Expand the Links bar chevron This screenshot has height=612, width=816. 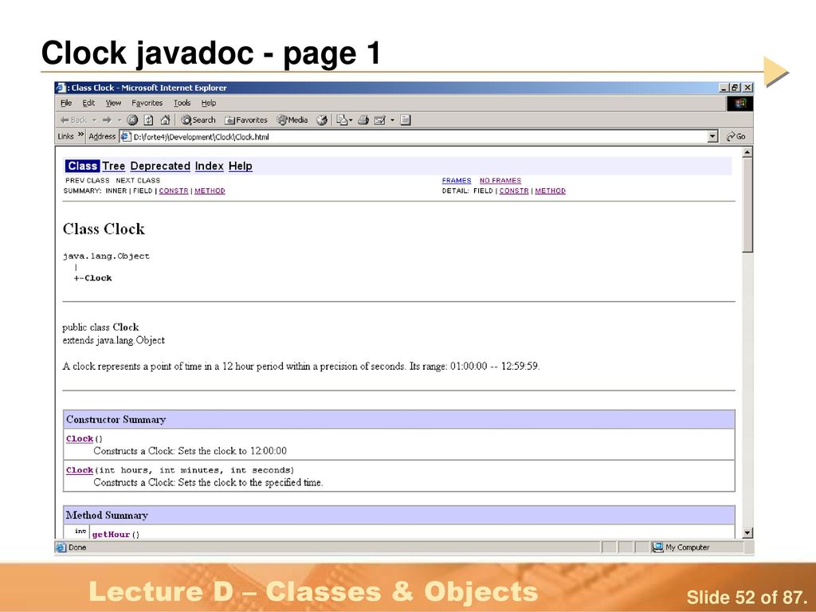tap(81, 135)
